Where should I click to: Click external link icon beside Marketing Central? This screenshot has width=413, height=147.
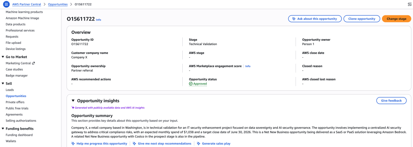33,63
